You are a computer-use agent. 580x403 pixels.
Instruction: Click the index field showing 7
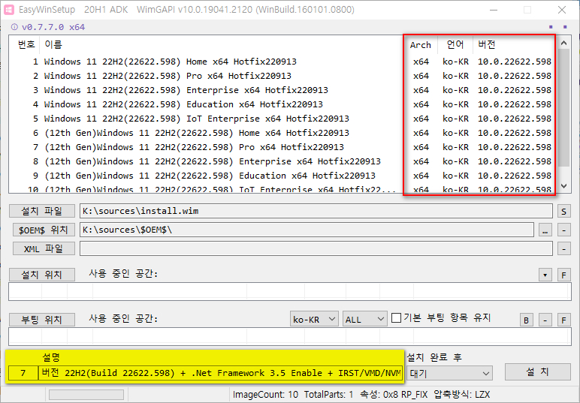click(23, 373)
